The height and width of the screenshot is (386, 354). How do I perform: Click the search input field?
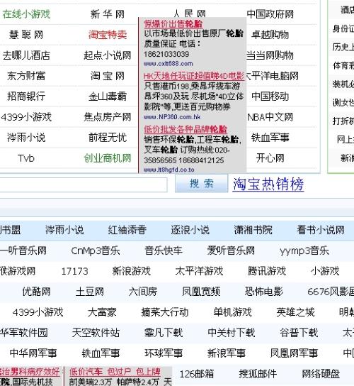pos(84,185)
